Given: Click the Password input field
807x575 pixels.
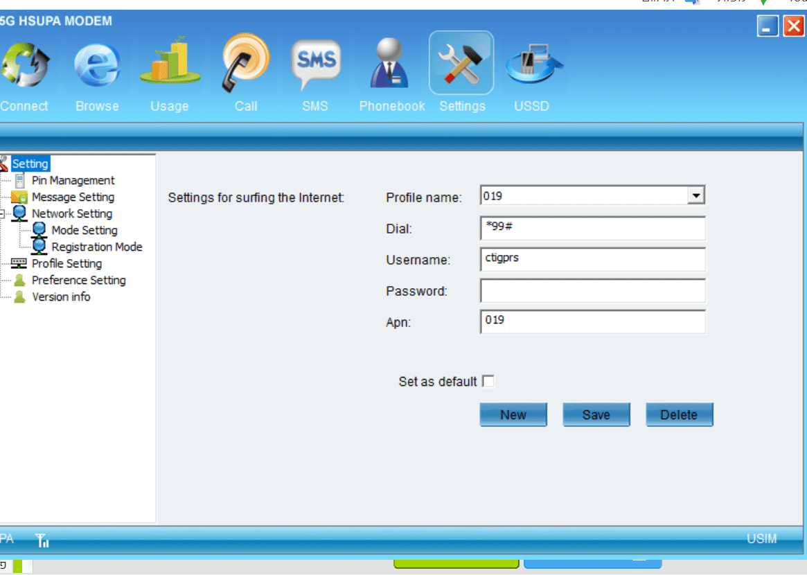Looking at the screenshot, I should [592, 291].
